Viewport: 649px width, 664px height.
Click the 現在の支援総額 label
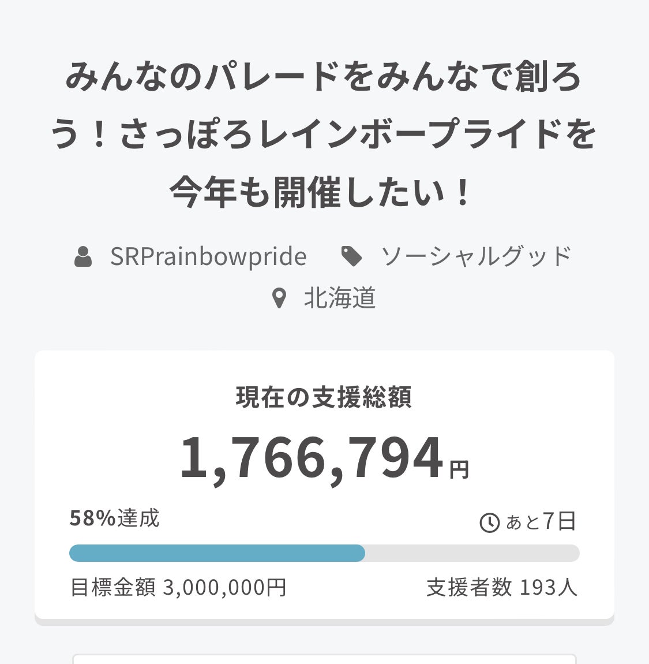click(324, 398)
